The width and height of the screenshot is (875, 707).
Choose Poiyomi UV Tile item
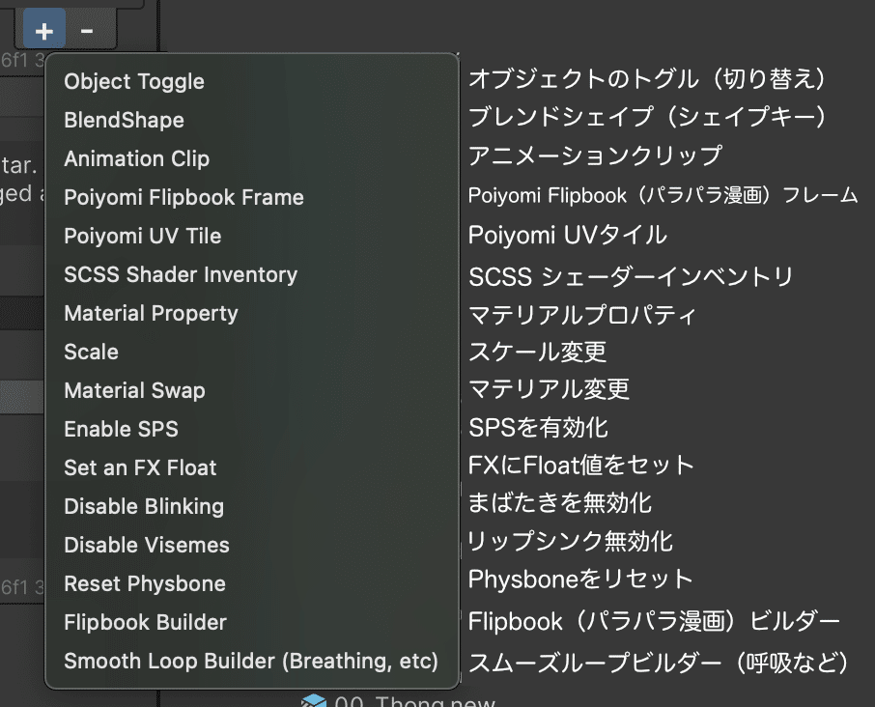142,236
